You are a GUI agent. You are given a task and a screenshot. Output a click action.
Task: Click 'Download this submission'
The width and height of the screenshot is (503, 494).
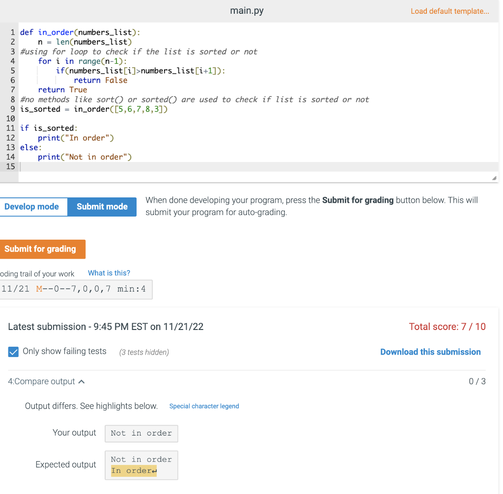430,352
